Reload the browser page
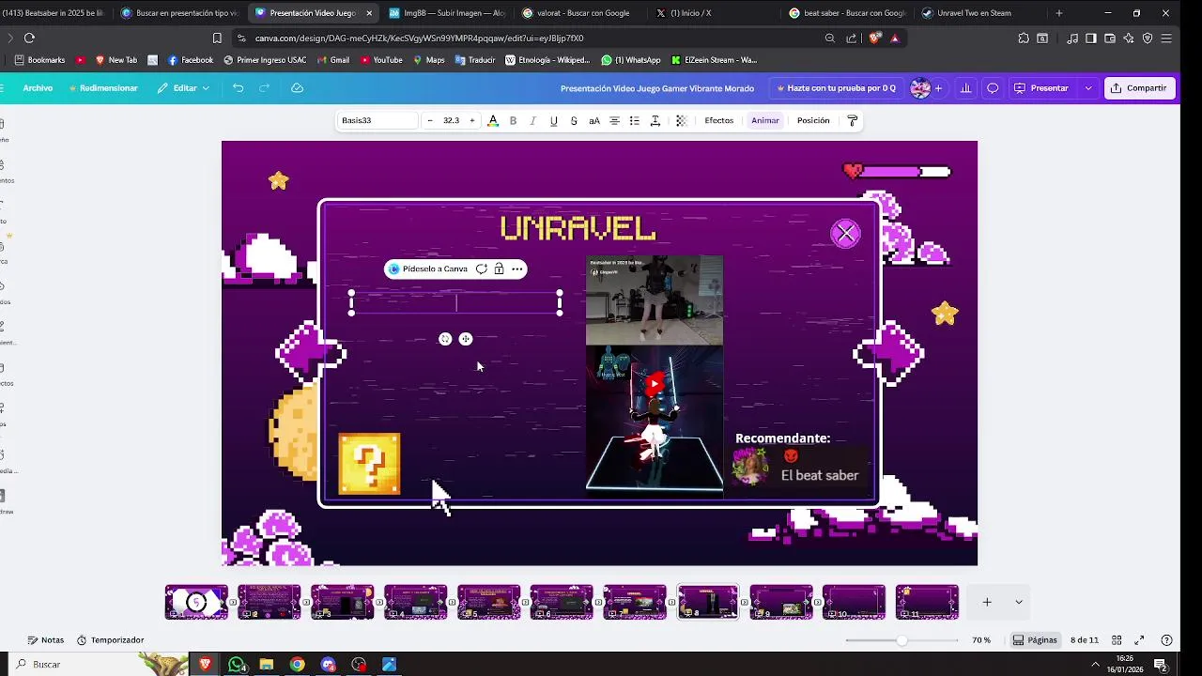 (29, 38)
